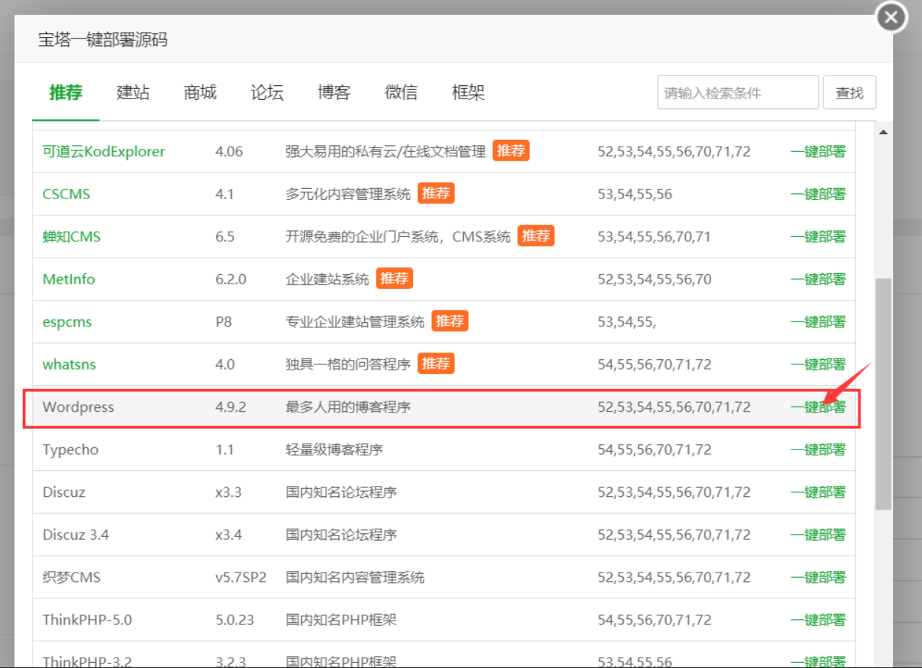Screen dimensions: 922x668
Task: Go to the 论坛 tab
Action: coord(267,93)
